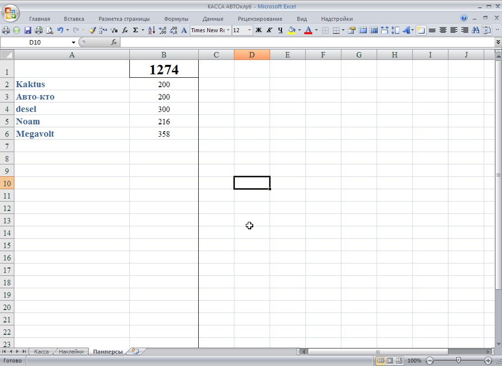
Task: Click the zoom in plus button
Action: [488, 361]
